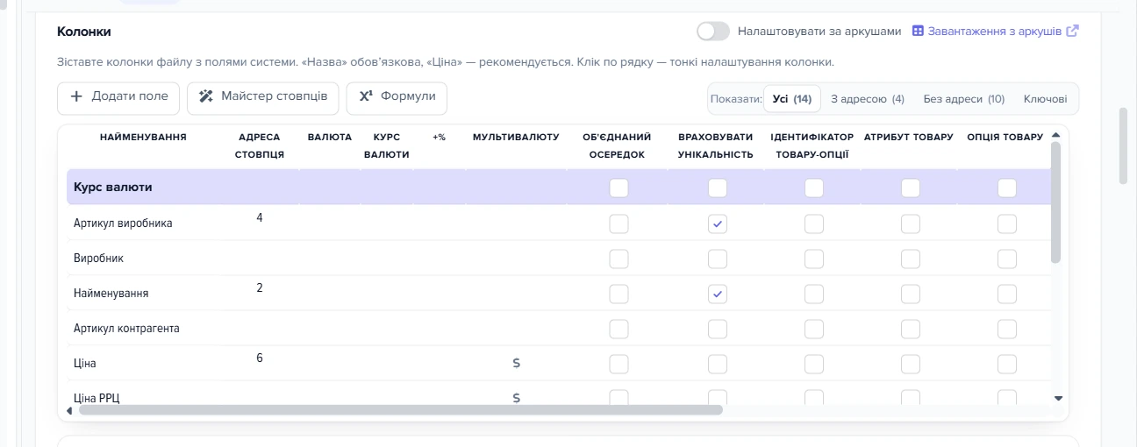Image resolution: width=1137 pixels, height=447 pixels.
Task: Click the table's vertical scrollbar thumb
Action: tap(1056, 202)
